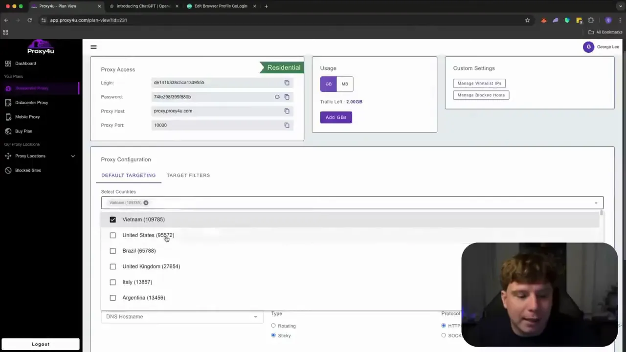Open Blocked Sites from the sidebar
Viewport: 626px width, 352px height.
click(28, 170)
